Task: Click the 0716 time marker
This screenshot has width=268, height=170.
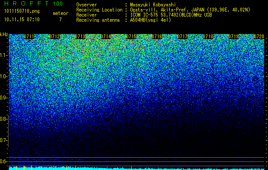Action: 157,37
